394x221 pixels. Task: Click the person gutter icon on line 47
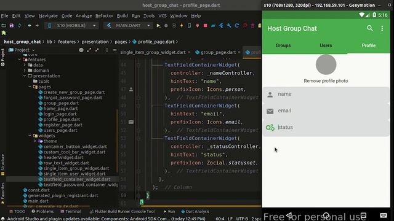[x=131, y=89]
